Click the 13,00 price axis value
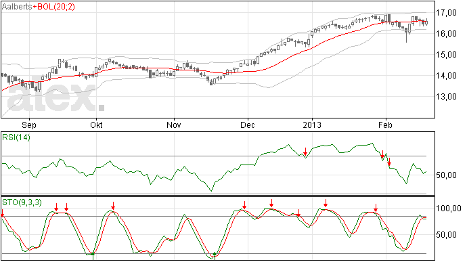The height and width of the screenshot is (262, 467). coord(446,97)
